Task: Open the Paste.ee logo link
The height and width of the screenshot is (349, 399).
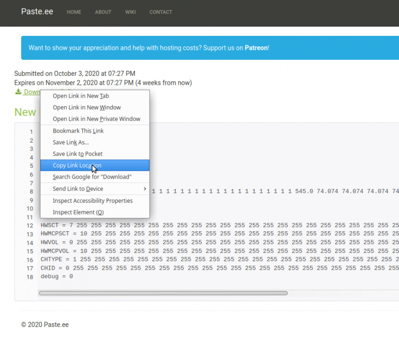Action: pyautogui.click(x=36, y=11)
